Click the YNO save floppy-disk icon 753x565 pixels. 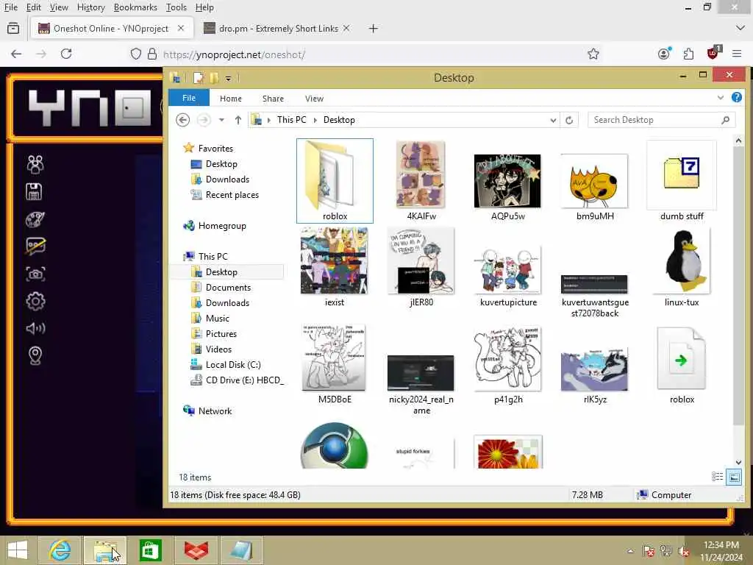click(34, 192)
